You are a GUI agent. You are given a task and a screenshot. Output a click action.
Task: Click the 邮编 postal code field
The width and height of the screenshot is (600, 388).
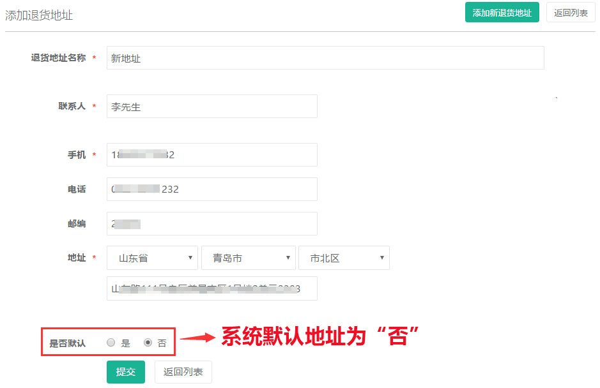(212, 224)
